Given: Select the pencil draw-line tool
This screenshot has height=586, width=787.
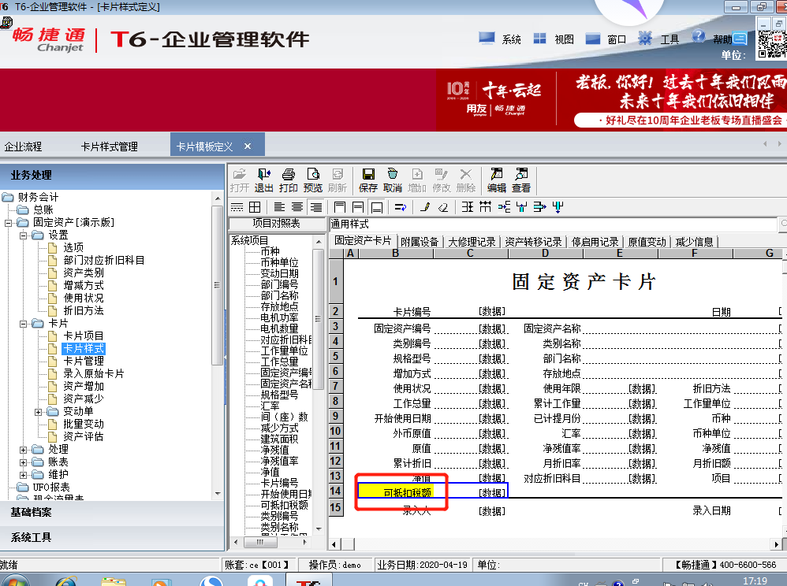Looking at the screenshot, I should [425, 207].
